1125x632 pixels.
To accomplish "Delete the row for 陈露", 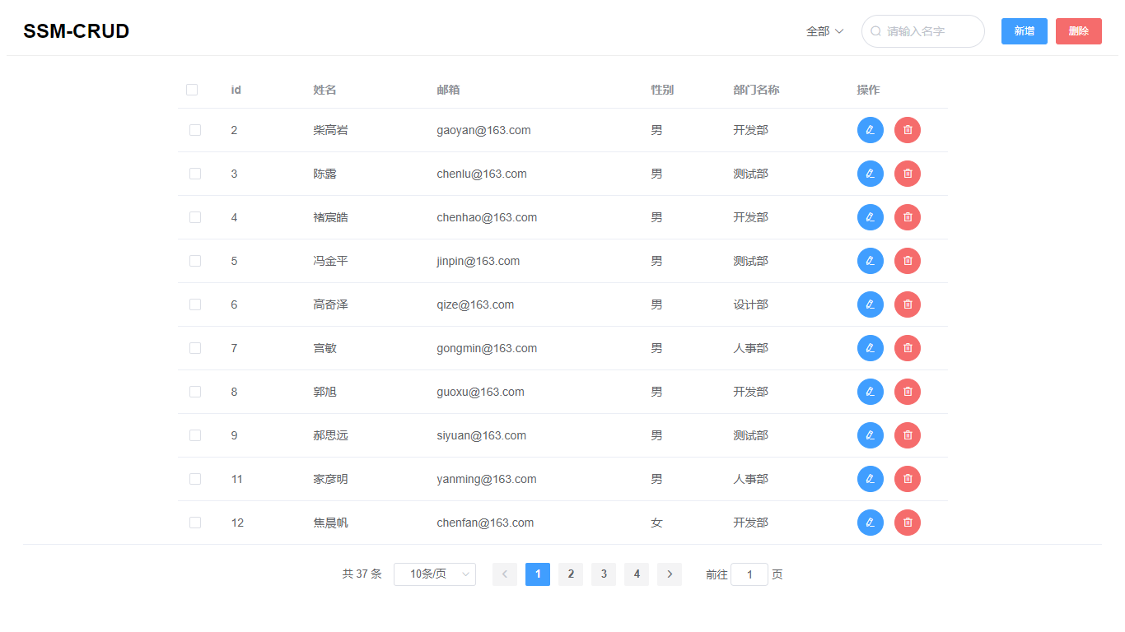I will click(908, 174).
